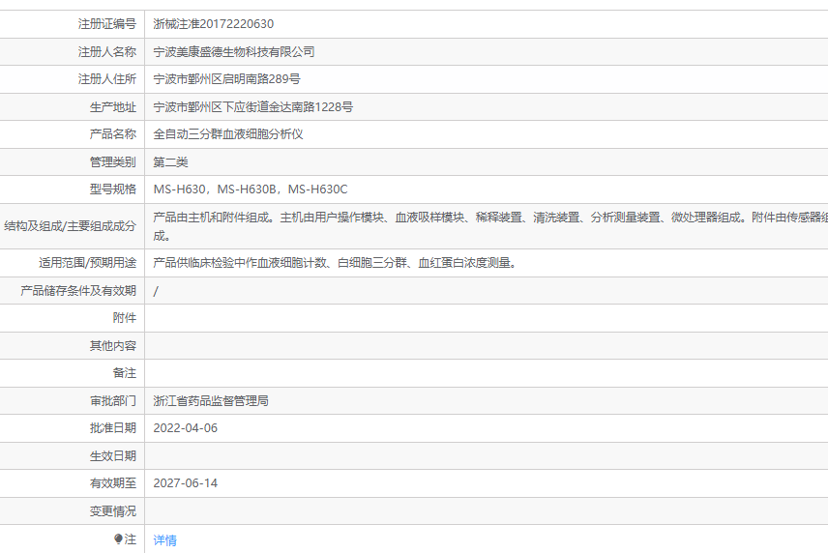Select approving agency 浙江省药品监督管理局

tap(211, 401)
